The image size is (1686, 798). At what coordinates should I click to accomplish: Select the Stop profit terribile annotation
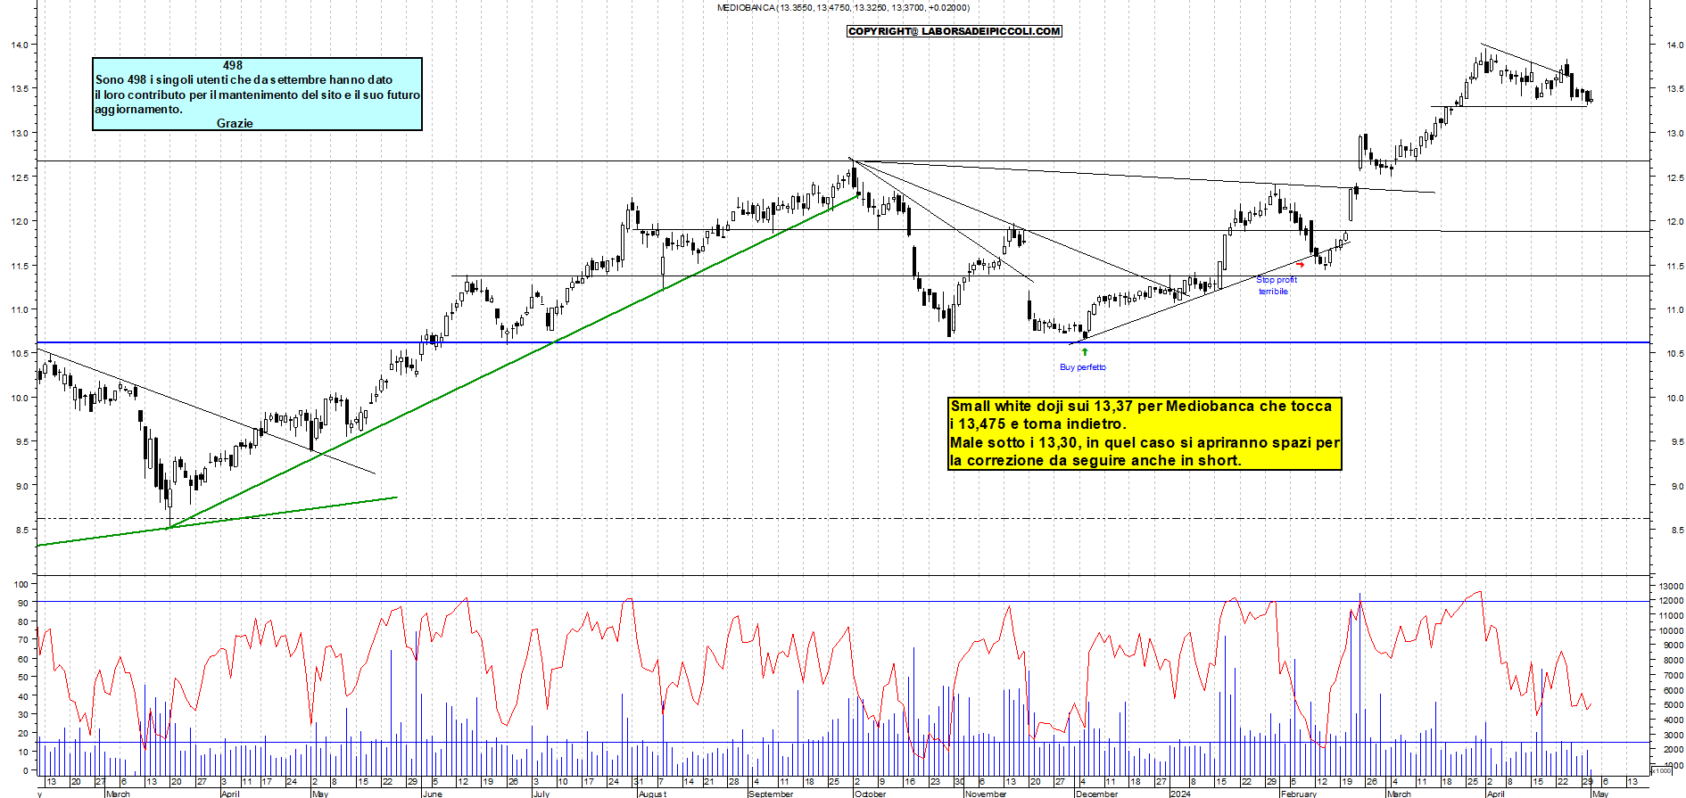click(1276, 285)
